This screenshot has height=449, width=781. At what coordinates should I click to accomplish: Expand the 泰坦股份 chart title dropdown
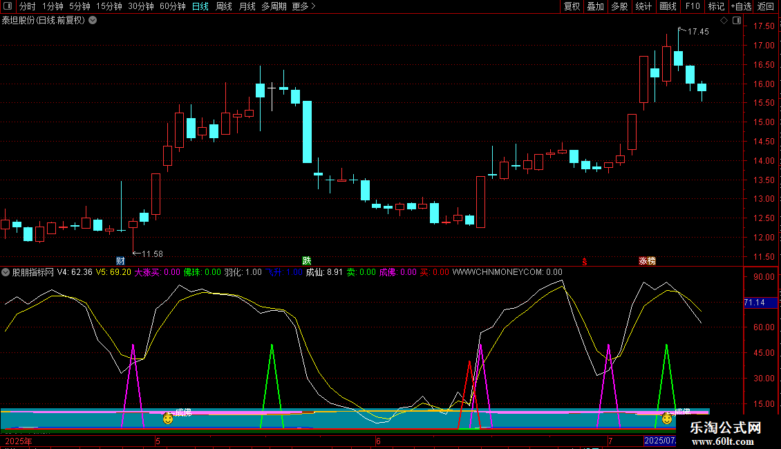[x=93, y=20]
